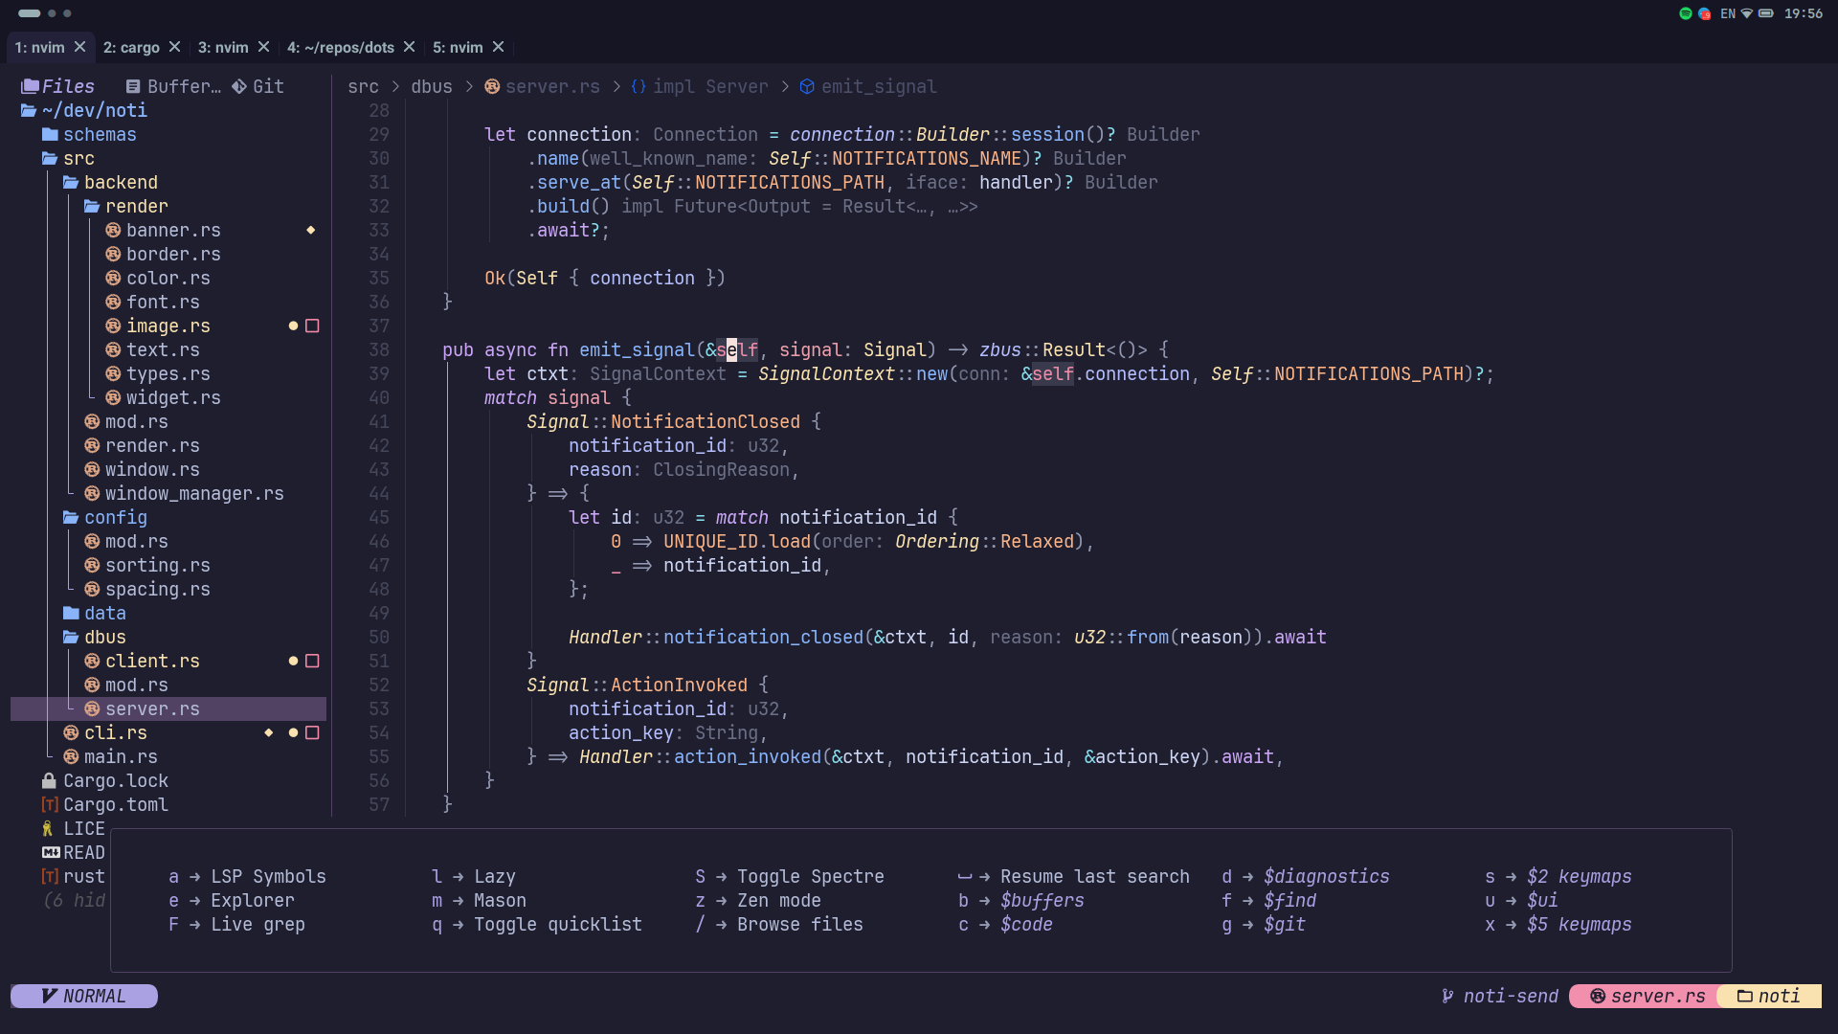The height and width of the screenshot is (1034, 1838).
Task: Choose LSP Symbols in which-key popup
Action: 247,876
